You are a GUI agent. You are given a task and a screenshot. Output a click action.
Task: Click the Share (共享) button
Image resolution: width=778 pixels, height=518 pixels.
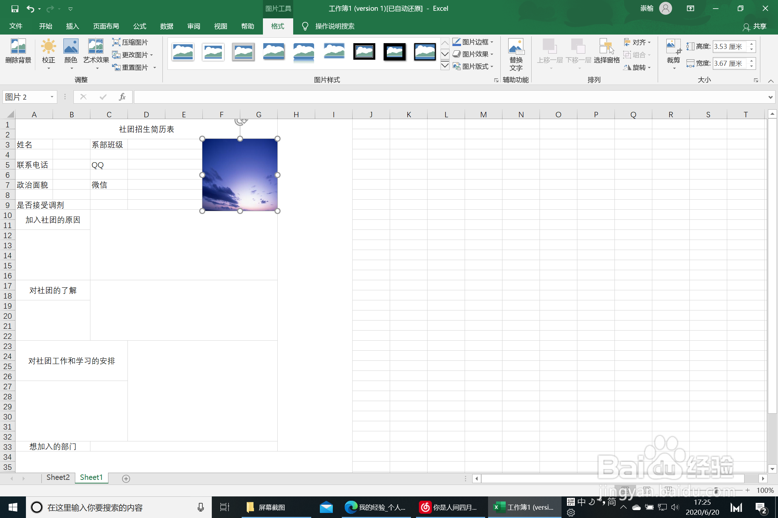coord(755,26)
